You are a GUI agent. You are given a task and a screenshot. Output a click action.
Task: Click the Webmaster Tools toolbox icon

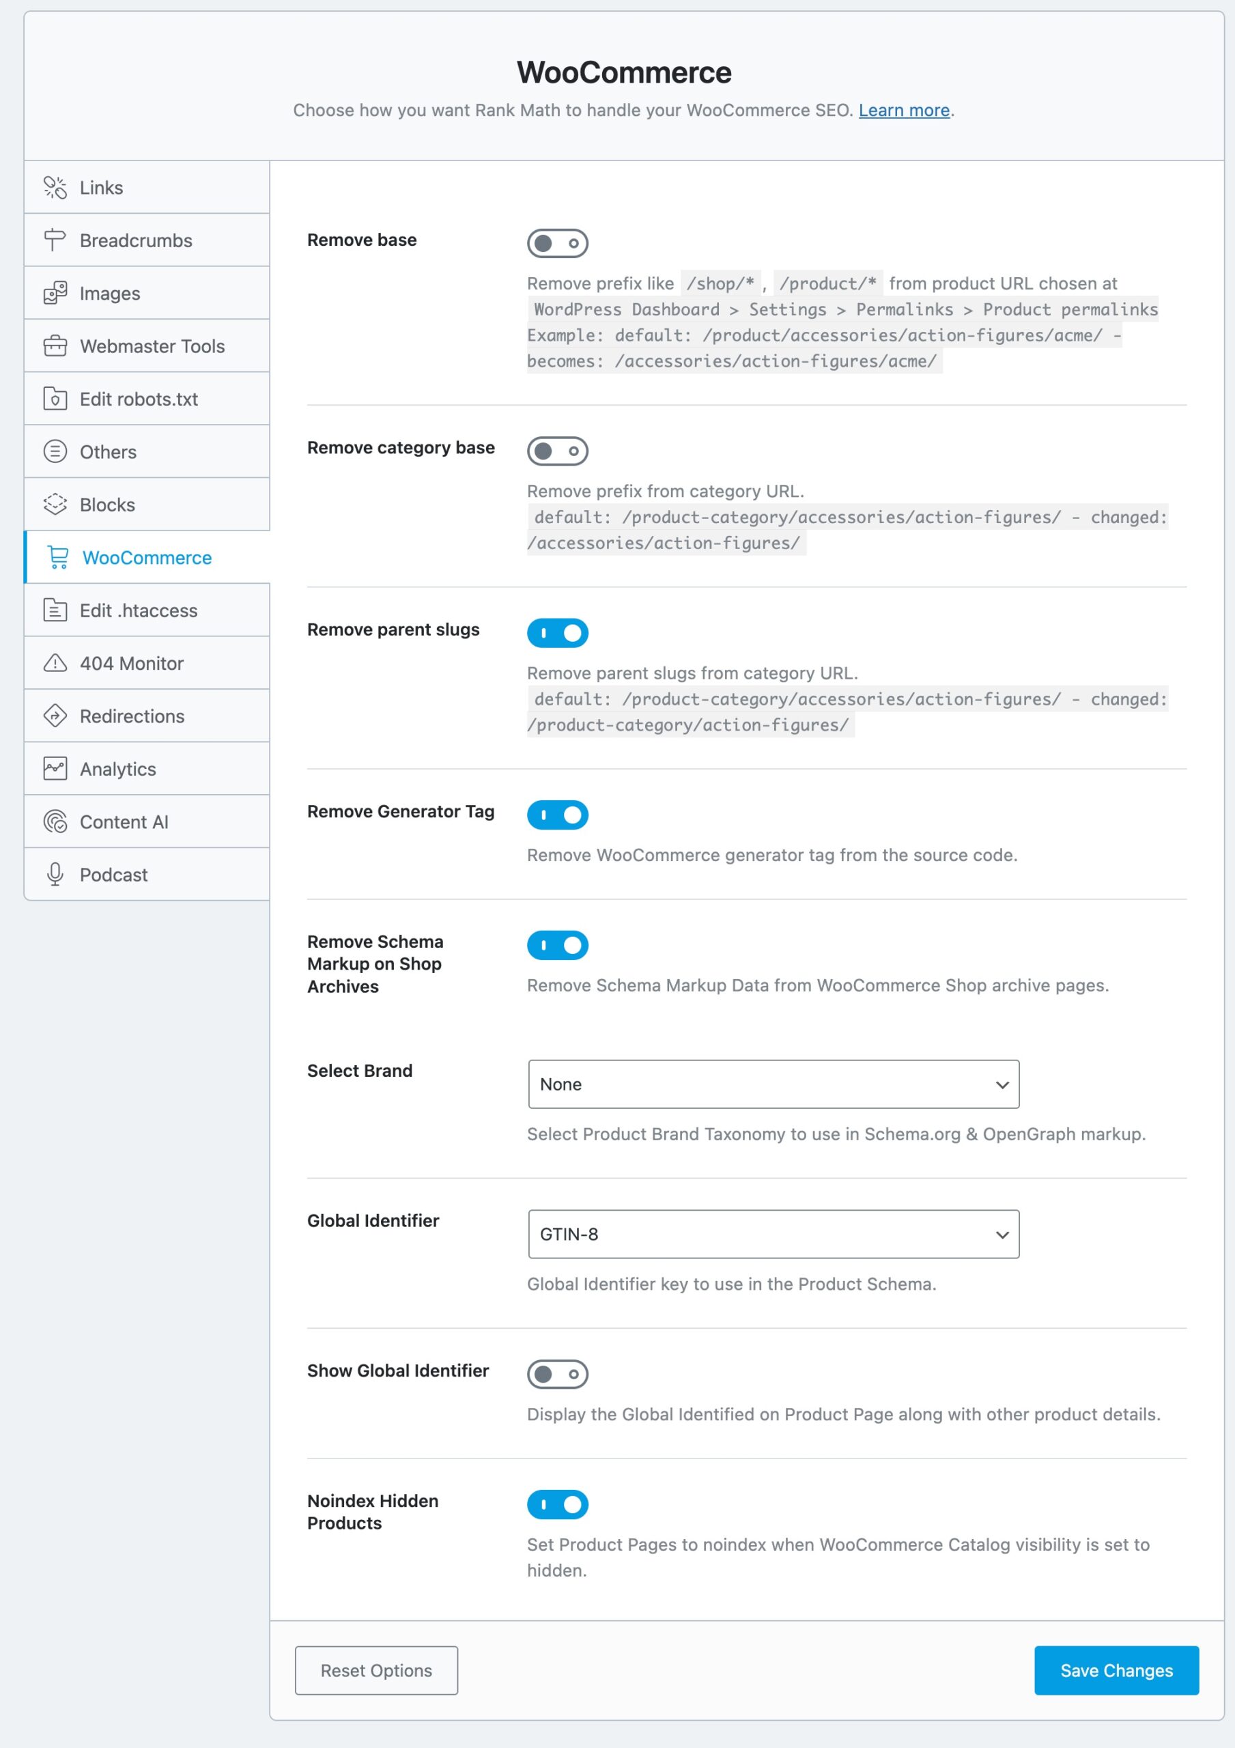(55, 346)
